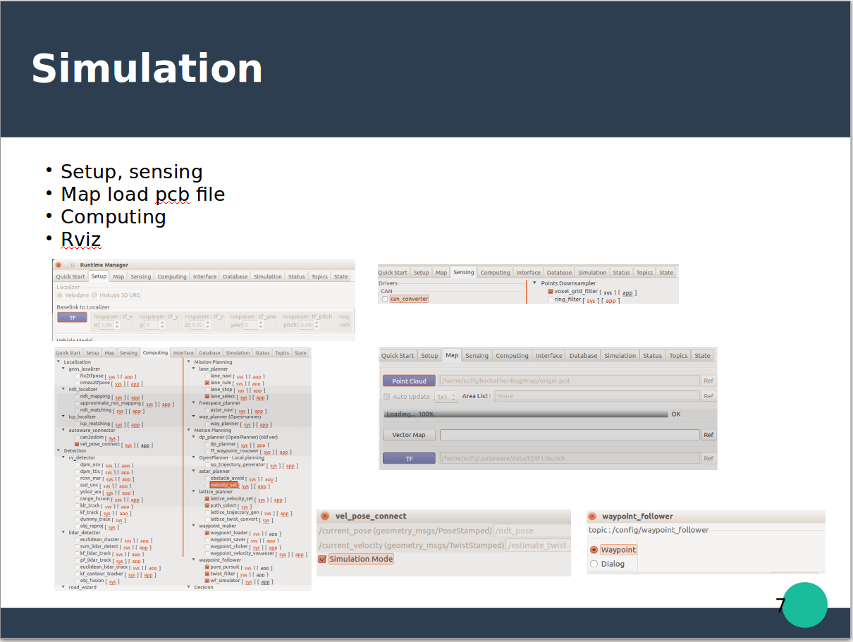Open the app link for voxel_grid_filter
Screen dimensions: 853x642
[x=627, y=292]
